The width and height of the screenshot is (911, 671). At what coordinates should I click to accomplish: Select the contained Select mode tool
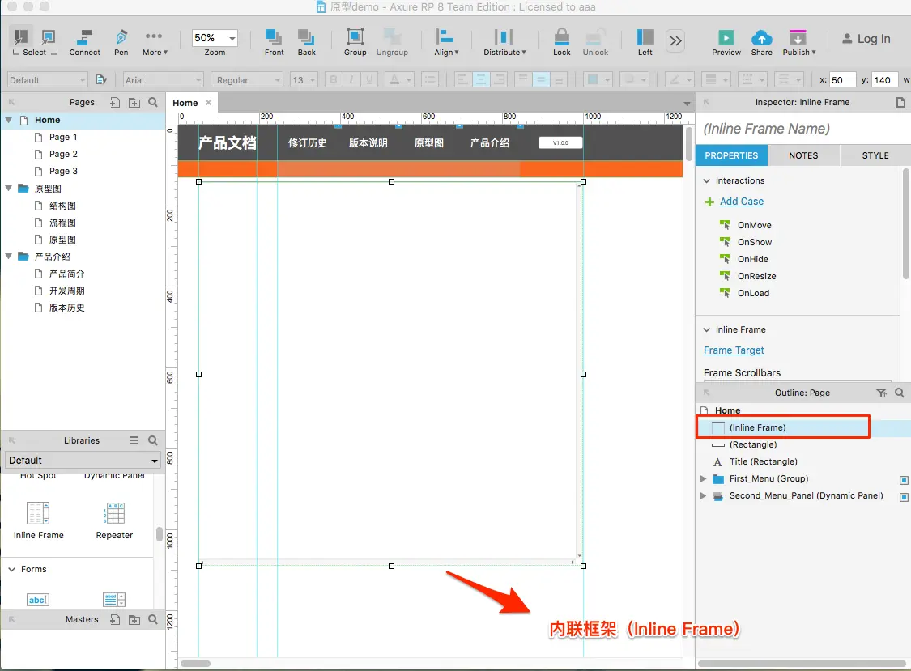[x=49, y=38]
